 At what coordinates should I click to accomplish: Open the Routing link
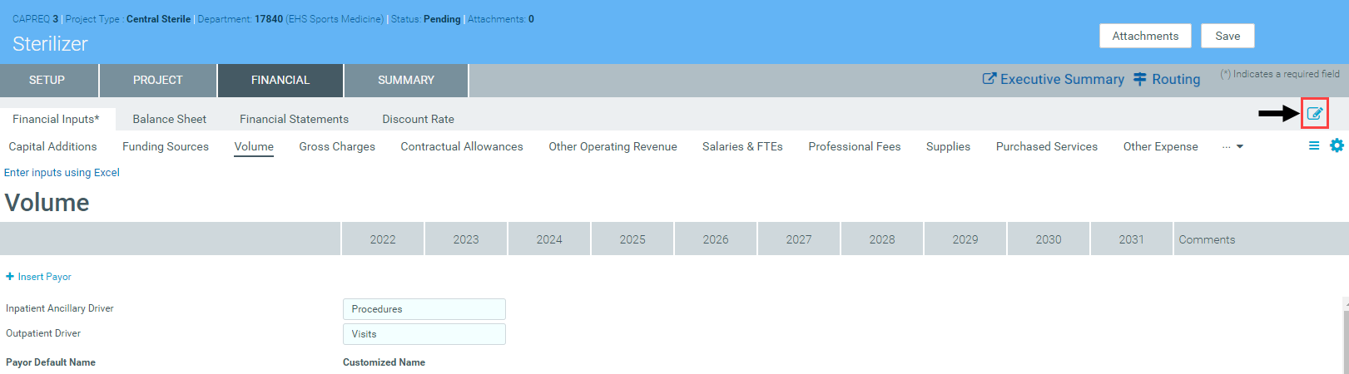1167,79
